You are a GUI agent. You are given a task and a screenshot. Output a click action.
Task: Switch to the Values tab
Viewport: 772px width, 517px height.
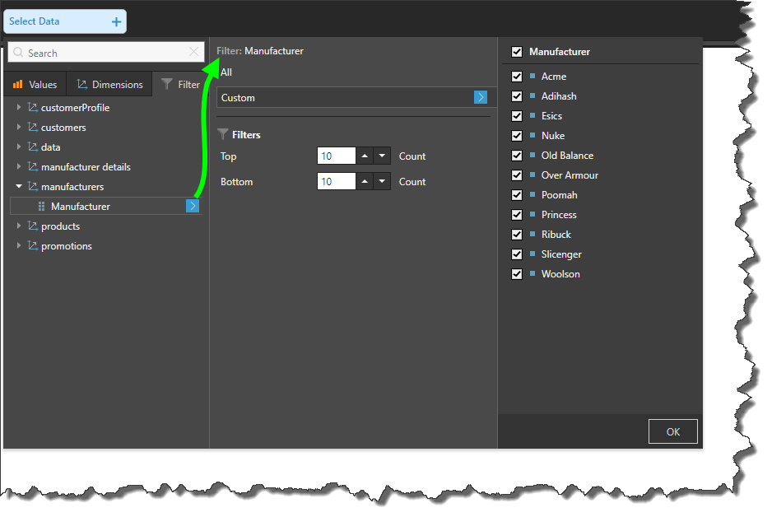click(x=35, y=84)
